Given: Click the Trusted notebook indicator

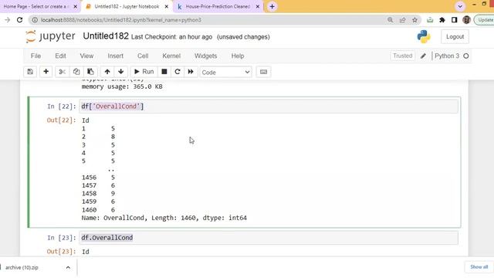Looking at the screenshot, I should click(402, 56).
